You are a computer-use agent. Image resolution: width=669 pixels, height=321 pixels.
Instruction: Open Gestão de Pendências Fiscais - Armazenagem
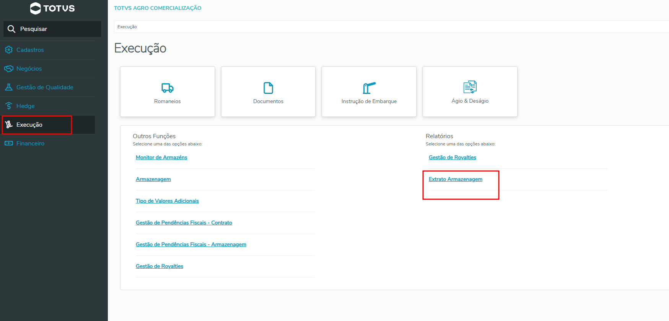point(191,244)
